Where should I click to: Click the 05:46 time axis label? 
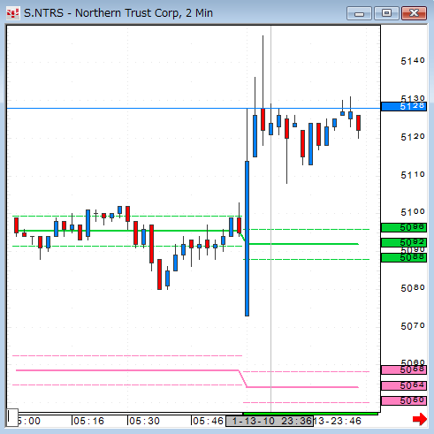(208, 421)
